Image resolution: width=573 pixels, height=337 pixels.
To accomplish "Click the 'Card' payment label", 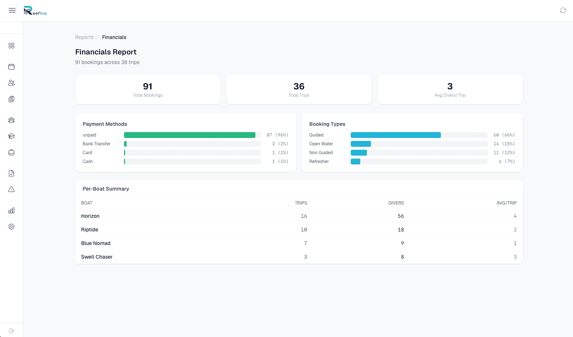I will [87, 153].
